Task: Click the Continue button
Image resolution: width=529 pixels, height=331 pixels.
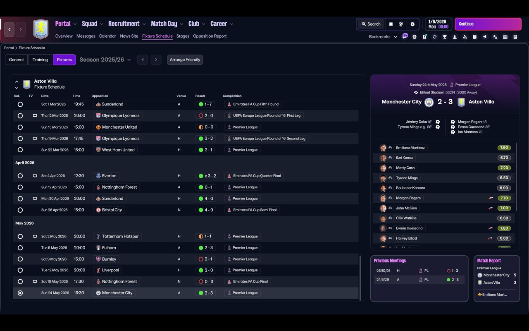Action: [x=488, y=24]
